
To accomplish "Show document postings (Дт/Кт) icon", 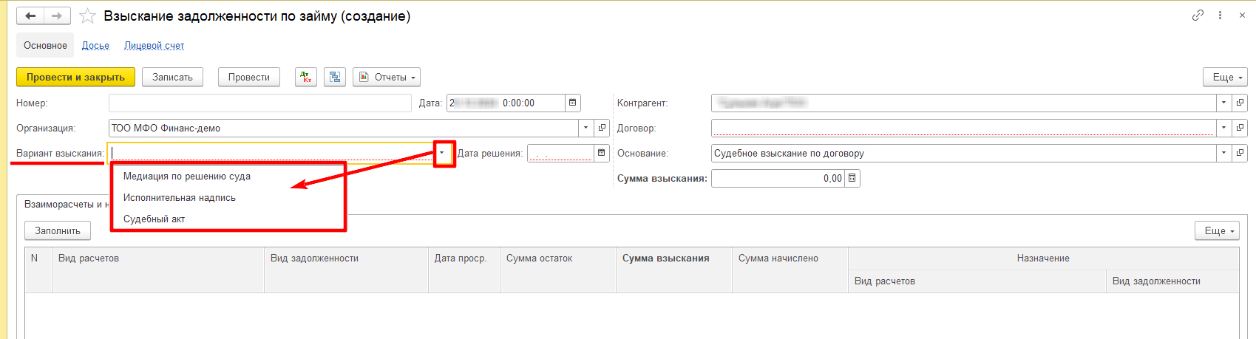I will click(306, 77).
